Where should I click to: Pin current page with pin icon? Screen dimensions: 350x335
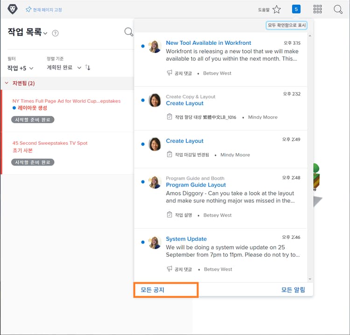click(x=28, y=10)
